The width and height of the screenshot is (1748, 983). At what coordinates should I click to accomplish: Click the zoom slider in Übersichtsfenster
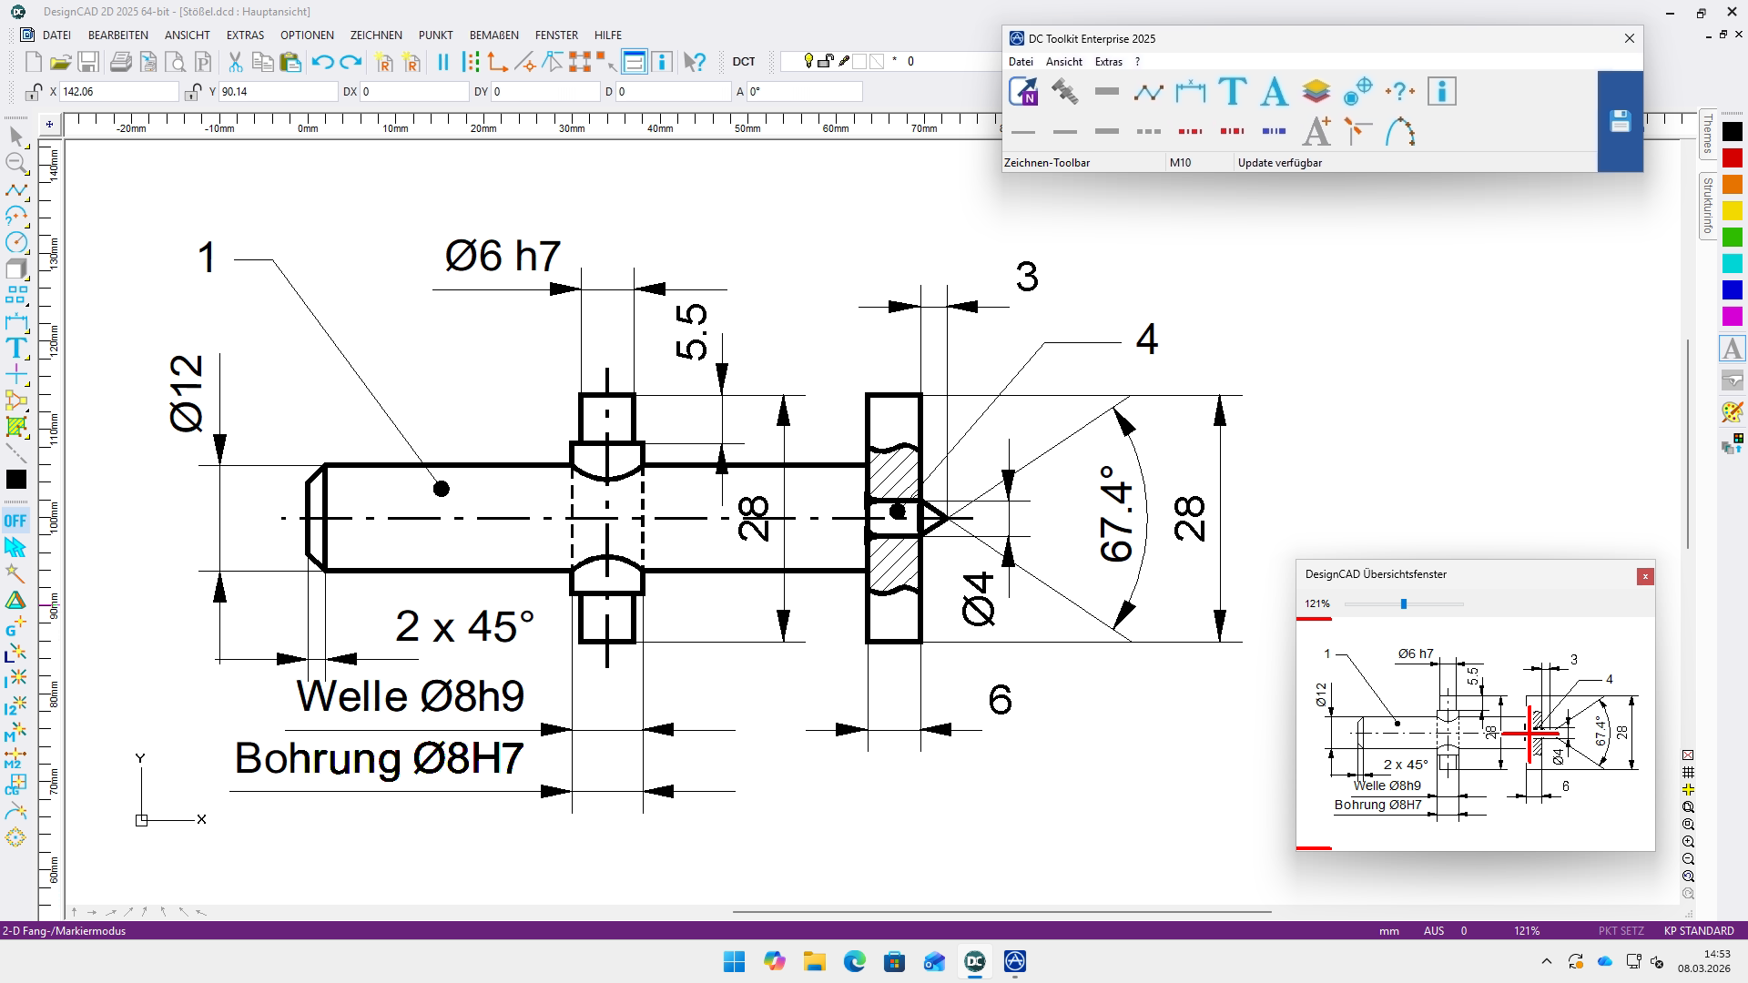[x=1403, y=603]
